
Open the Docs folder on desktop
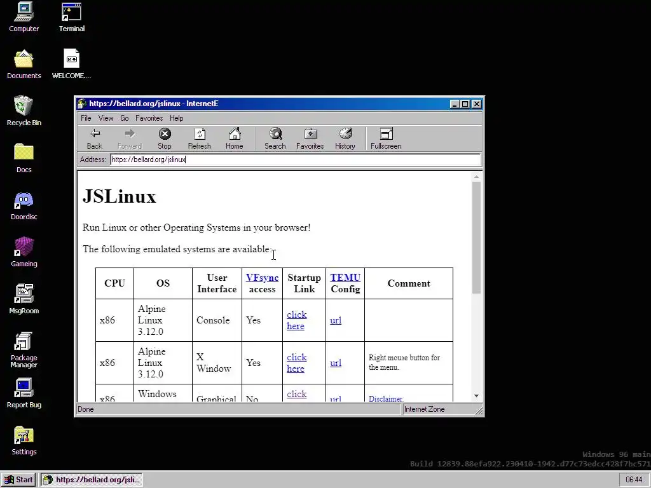point(24,158)
